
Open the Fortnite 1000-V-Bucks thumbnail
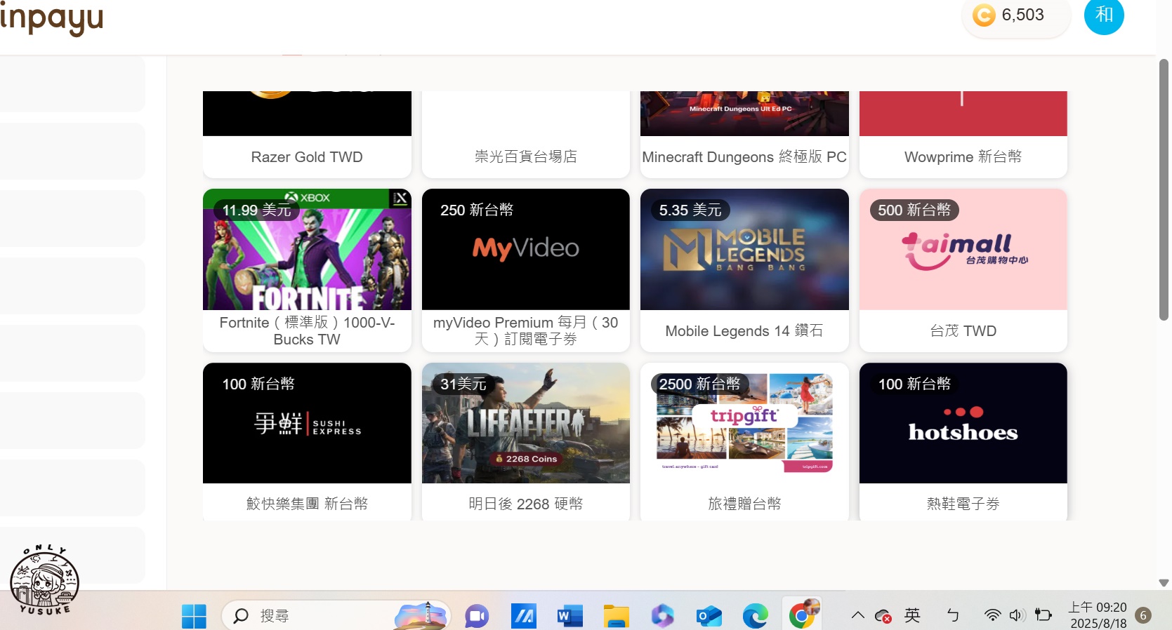pos(307,249)
